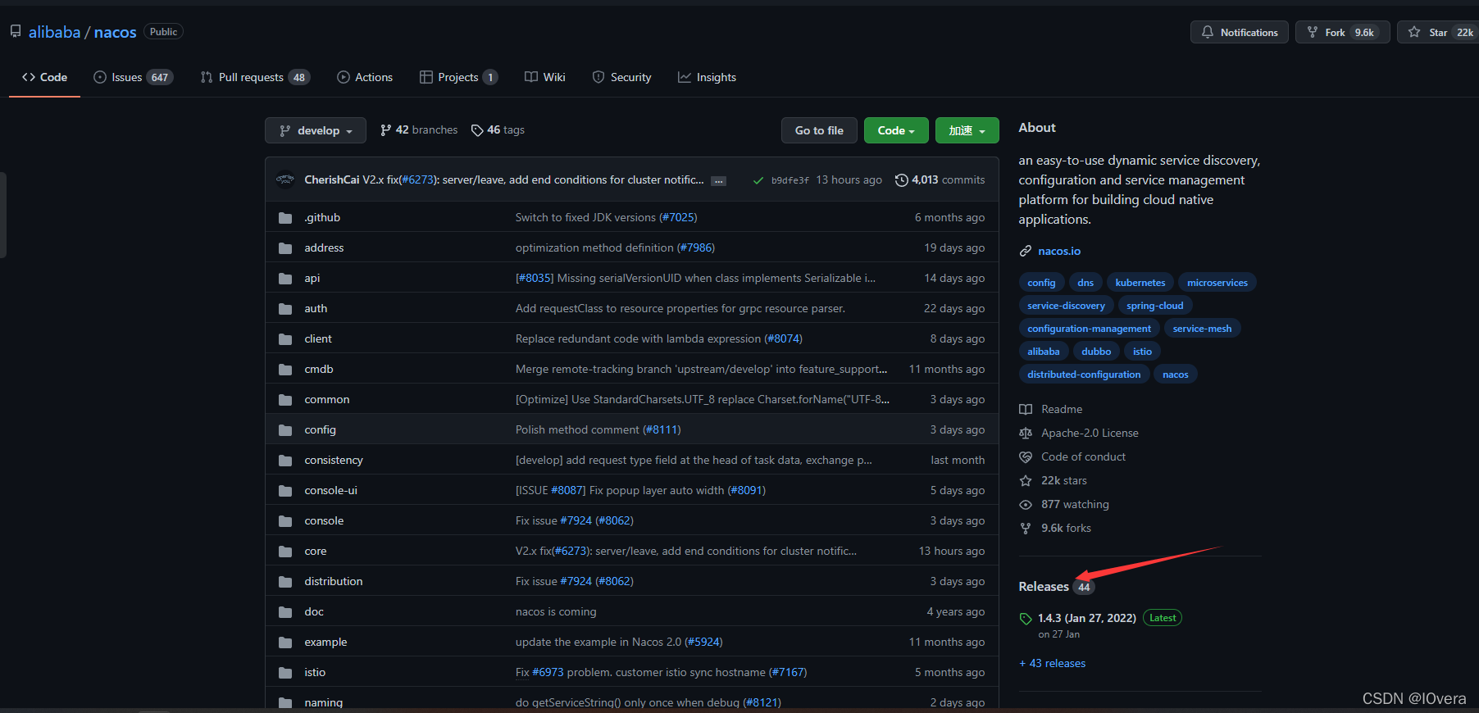Click the kubernetes topic tag

pos(1140,283)
